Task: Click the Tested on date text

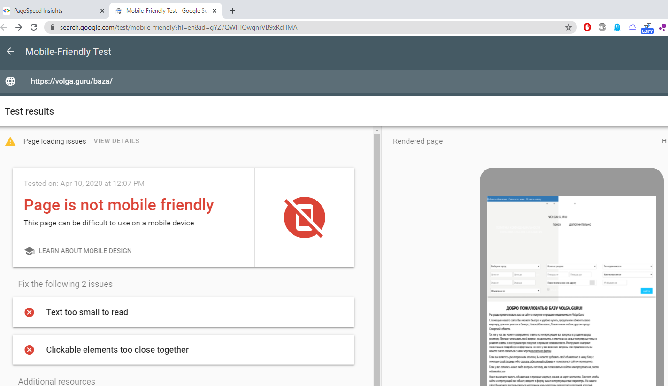Action: click(x=84, y=184)
